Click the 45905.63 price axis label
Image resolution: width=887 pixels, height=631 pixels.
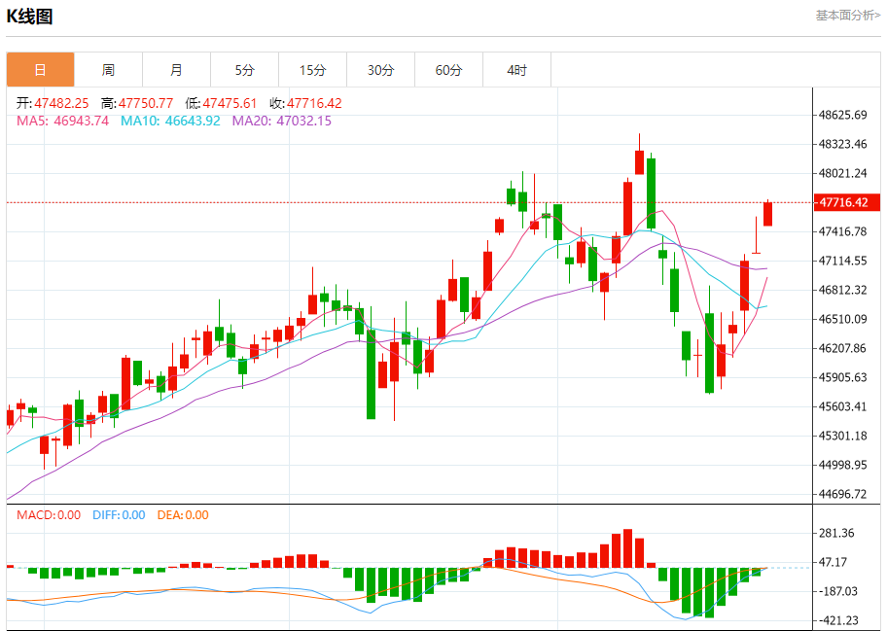[x=843, y=377]
